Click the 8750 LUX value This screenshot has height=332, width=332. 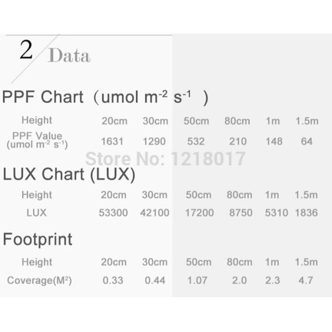(239, 212)
